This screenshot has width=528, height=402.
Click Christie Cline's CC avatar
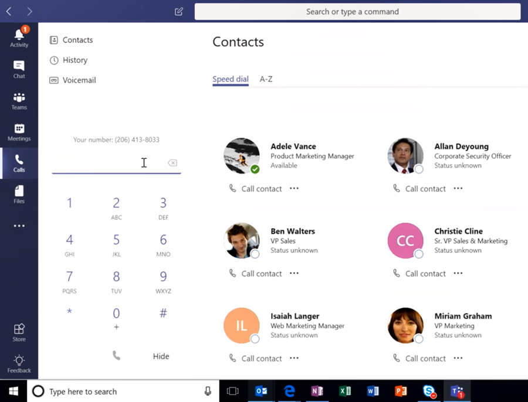click(405, 240)
